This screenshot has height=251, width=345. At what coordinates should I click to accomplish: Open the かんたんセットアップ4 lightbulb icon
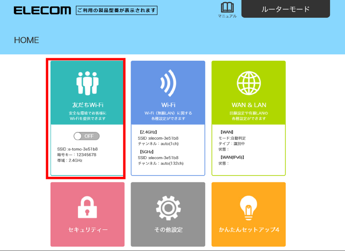click(x=249, y=208)
